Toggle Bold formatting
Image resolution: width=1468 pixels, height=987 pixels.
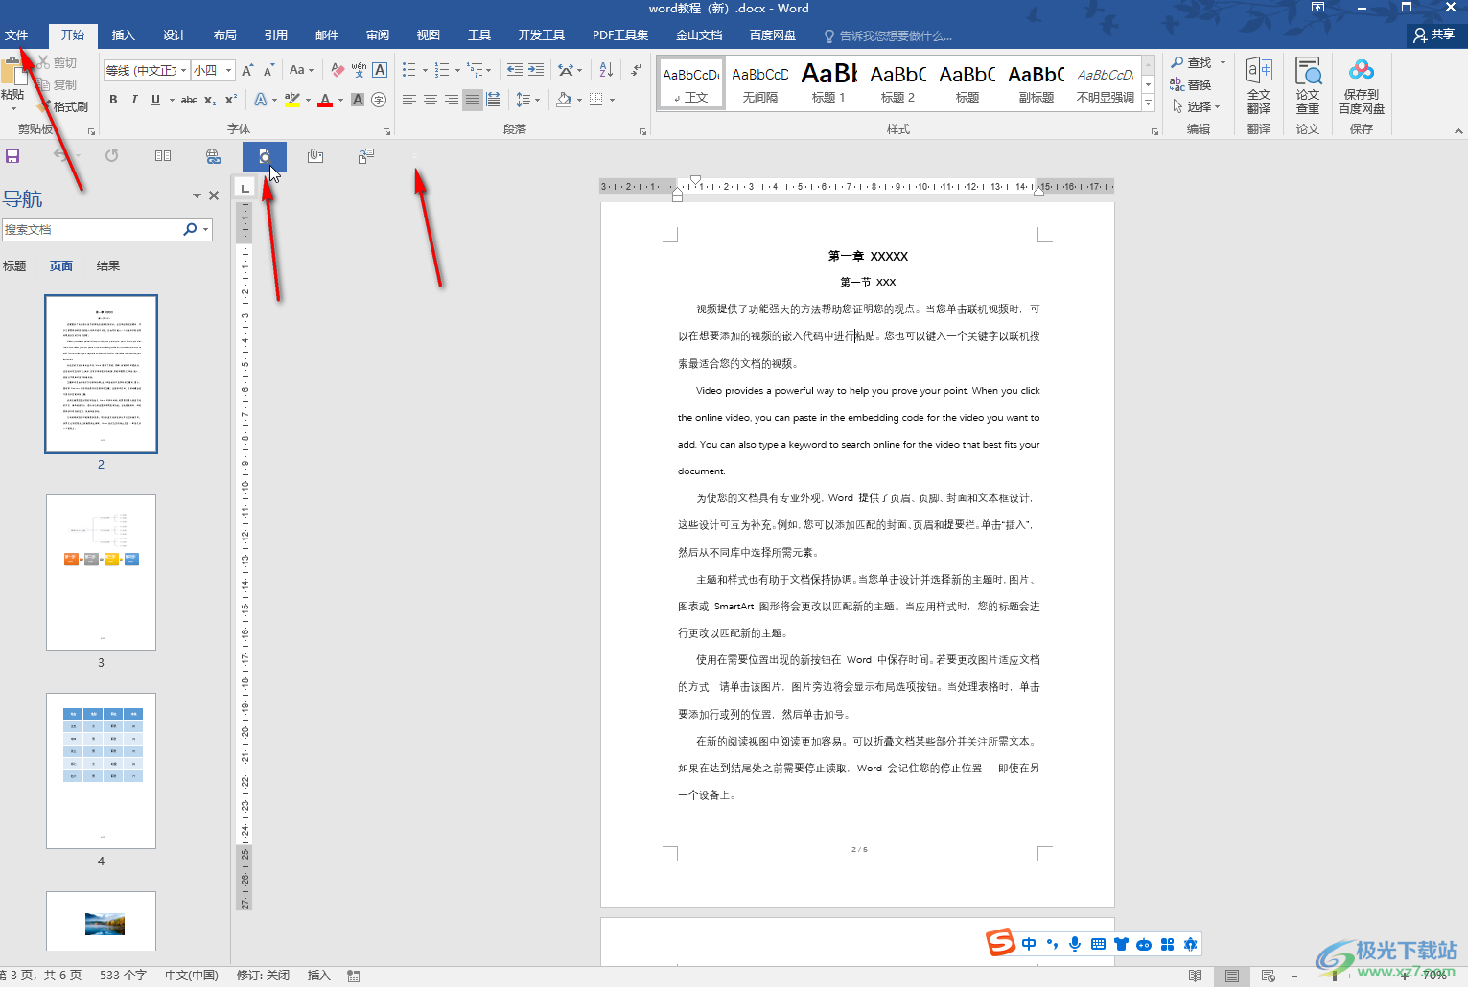(113, 100)
